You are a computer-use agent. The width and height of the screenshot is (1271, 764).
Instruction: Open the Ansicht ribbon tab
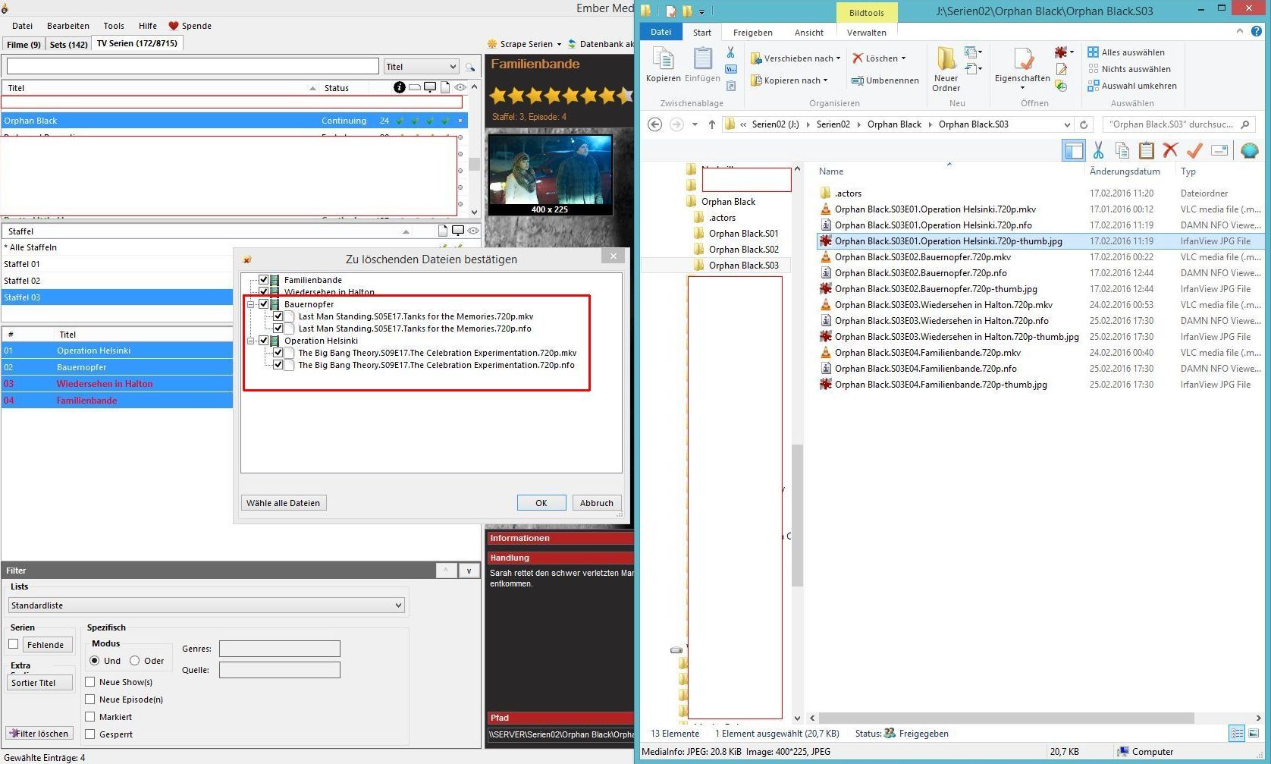point(808,33)
